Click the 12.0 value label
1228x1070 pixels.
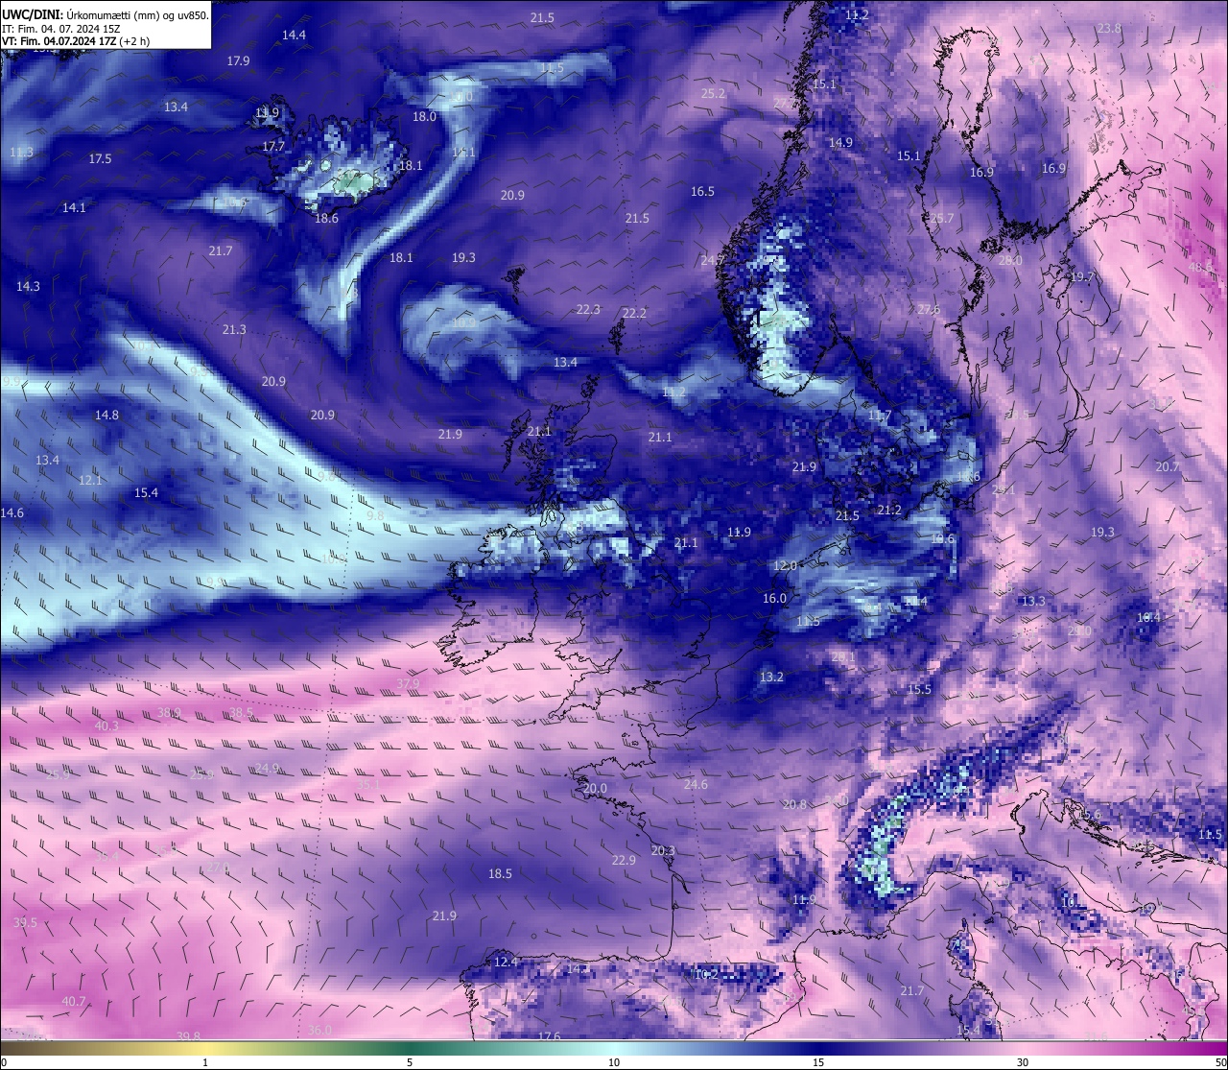click(785, 566)
